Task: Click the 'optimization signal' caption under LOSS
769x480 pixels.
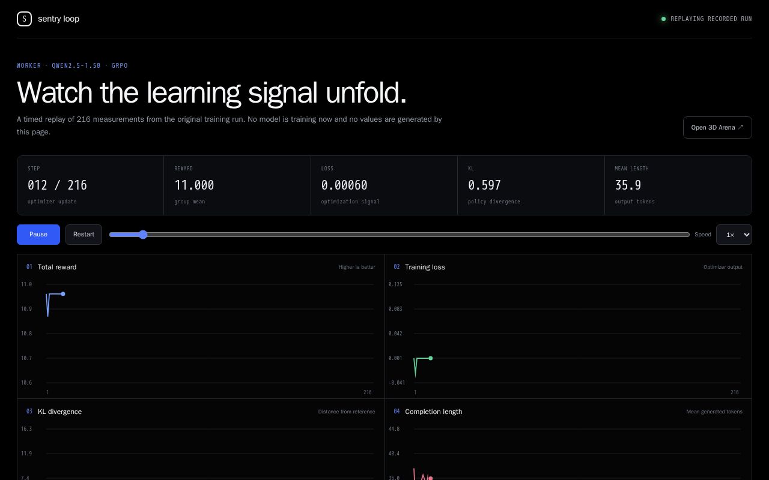Action: (350, 202)
